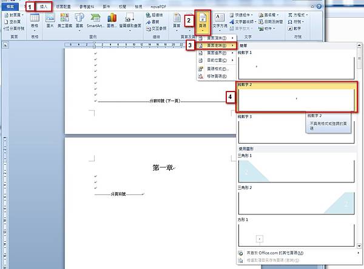Image resolution: width=364 pixels, height=269 pixels.
Task: Click the indent marker on horizontal ruler
Action: coord(94,44)
